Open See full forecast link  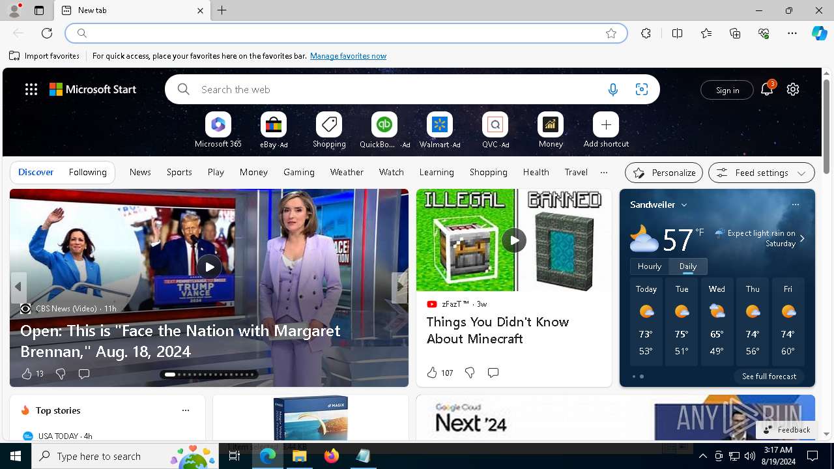pos(769,377)
